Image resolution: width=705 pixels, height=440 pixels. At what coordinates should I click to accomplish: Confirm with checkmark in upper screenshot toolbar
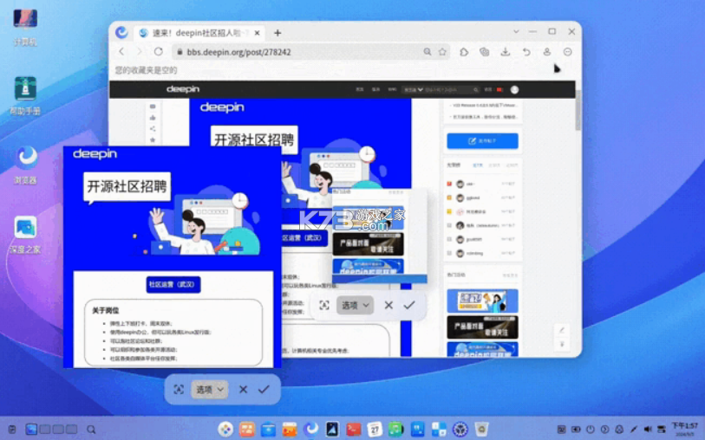409,305
